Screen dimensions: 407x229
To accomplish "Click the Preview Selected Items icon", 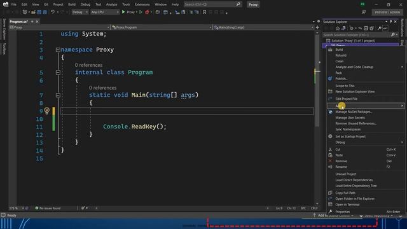I will pyautogui.click(x=385, y=28).
